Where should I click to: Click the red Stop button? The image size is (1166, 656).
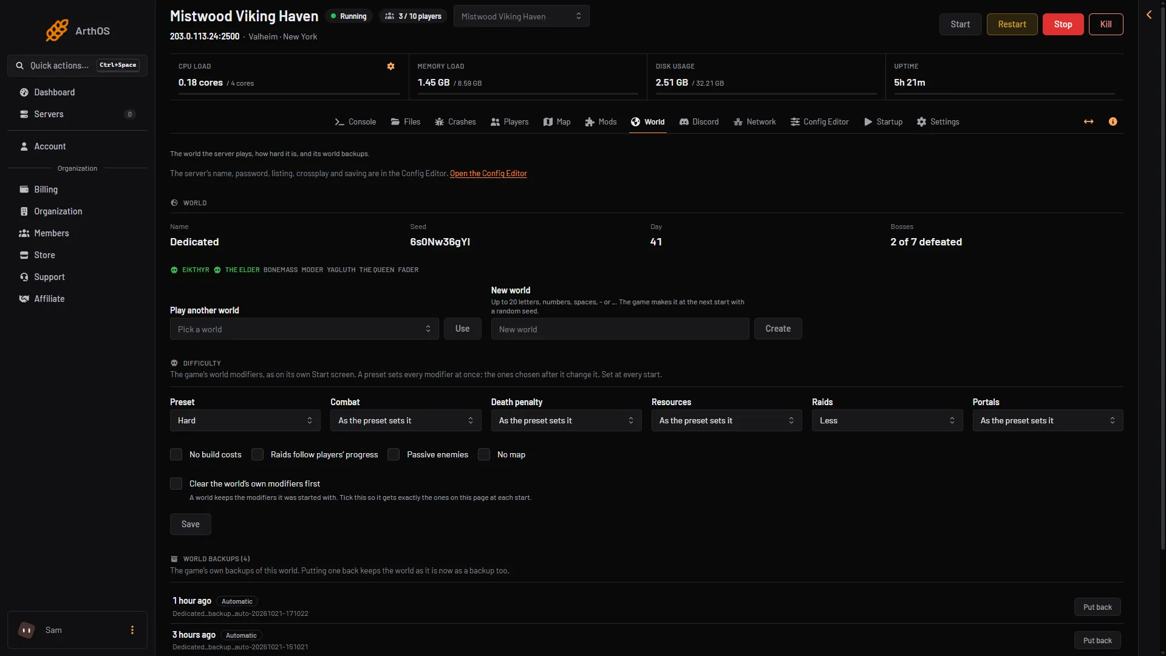tap(1063, 24)
